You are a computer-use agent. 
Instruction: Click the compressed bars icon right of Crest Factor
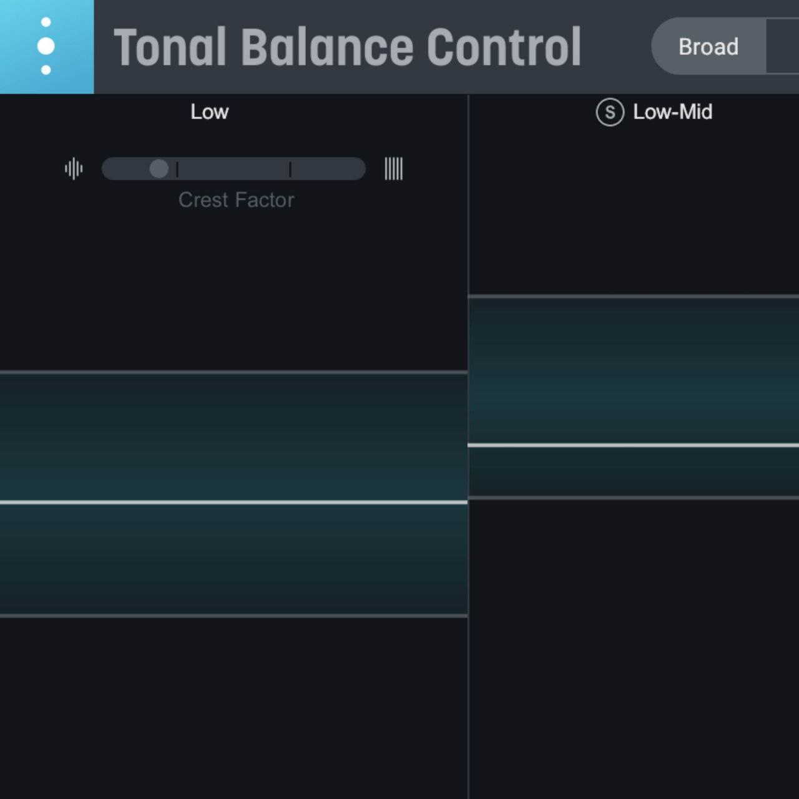(x=394, y=169)
